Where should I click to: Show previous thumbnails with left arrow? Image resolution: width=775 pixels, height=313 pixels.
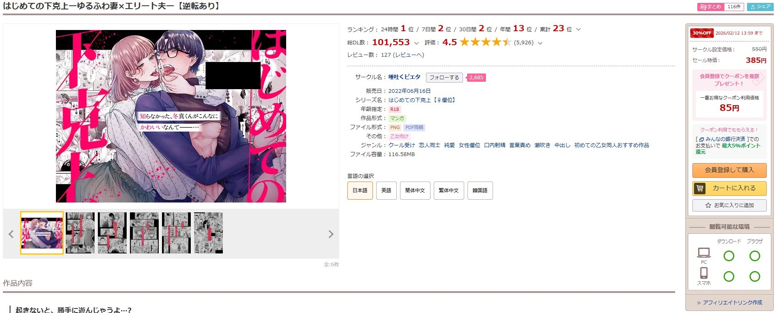pyautogui.click(x=11, y=234)
